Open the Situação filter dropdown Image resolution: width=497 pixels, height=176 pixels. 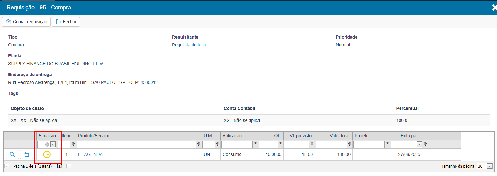(x=53, y=144)
